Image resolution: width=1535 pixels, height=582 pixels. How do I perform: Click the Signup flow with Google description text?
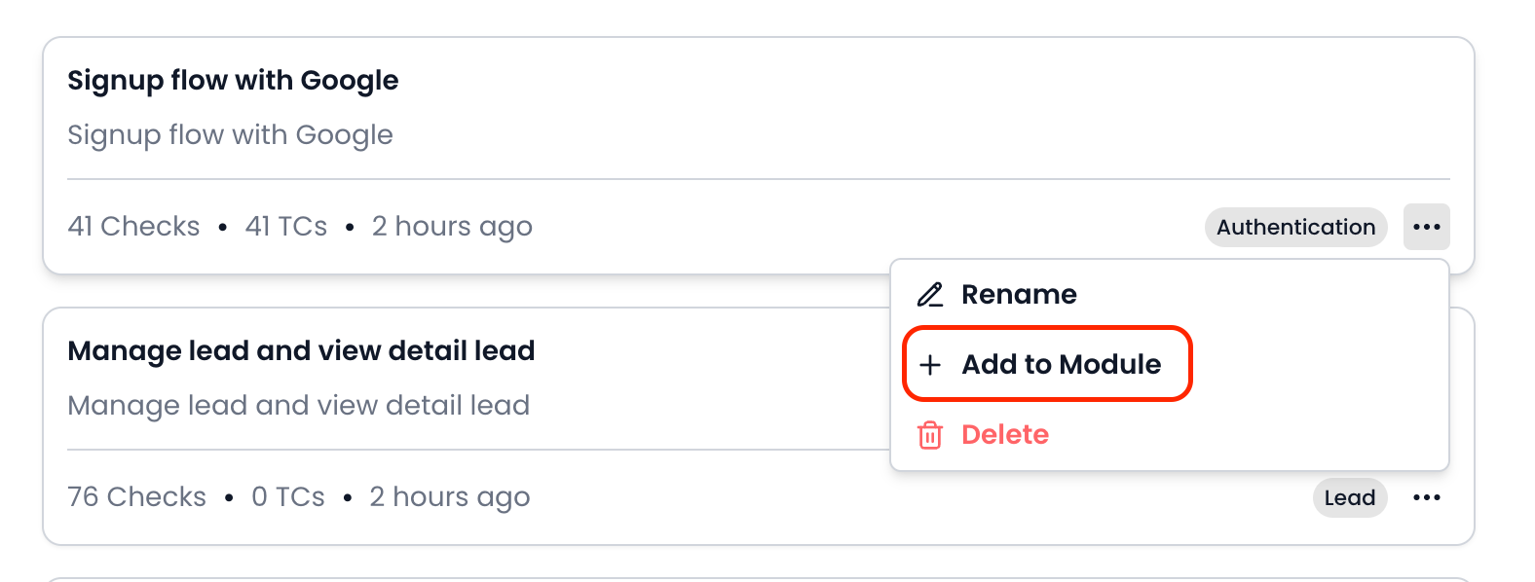tap(230, 134)
